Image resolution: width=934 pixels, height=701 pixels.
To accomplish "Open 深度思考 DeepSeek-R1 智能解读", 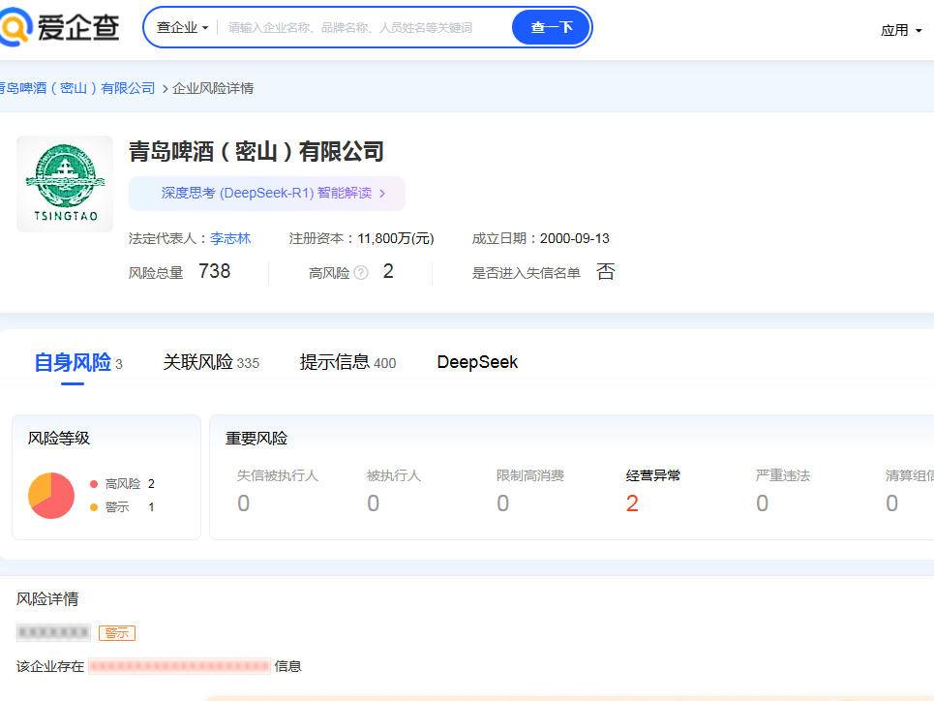I will pos(266,194).
